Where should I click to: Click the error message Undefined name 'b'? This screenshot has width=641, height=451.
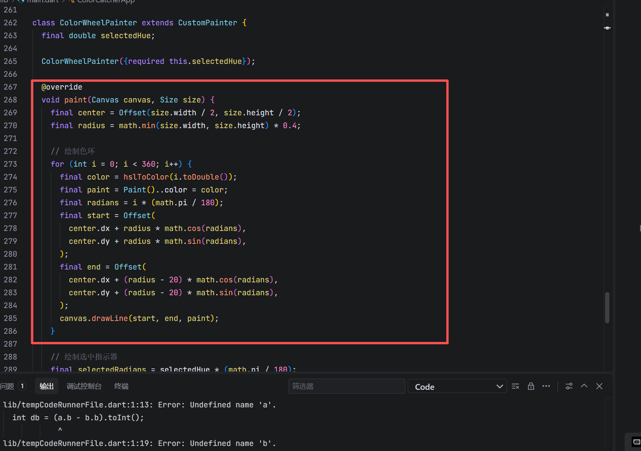233,443
